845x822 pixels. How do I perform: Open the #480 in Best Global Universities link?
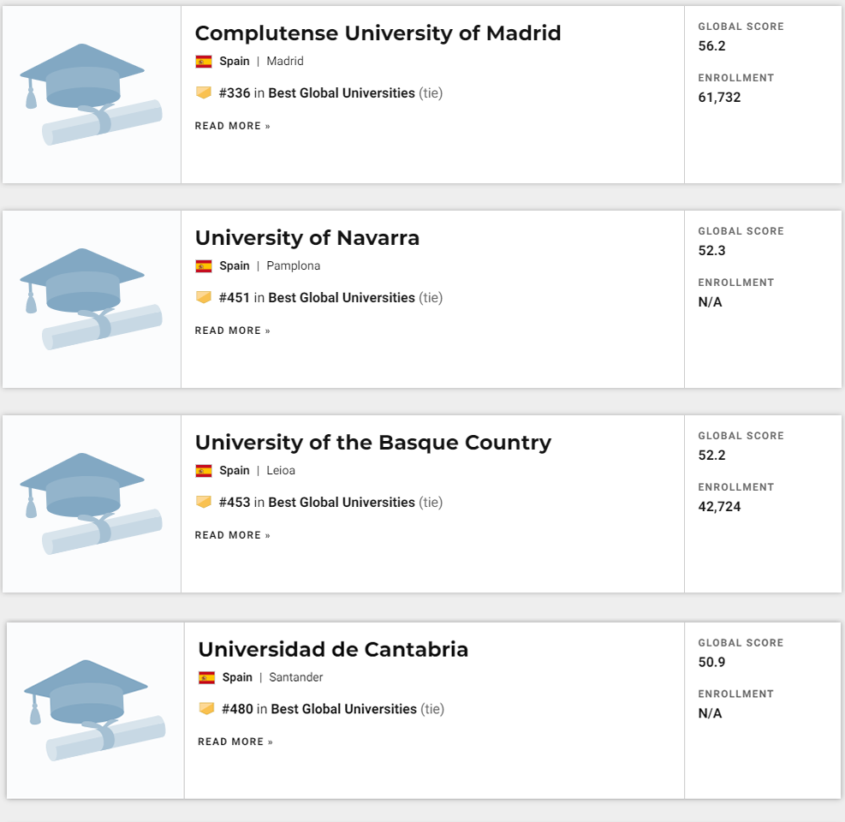point(319,709)
